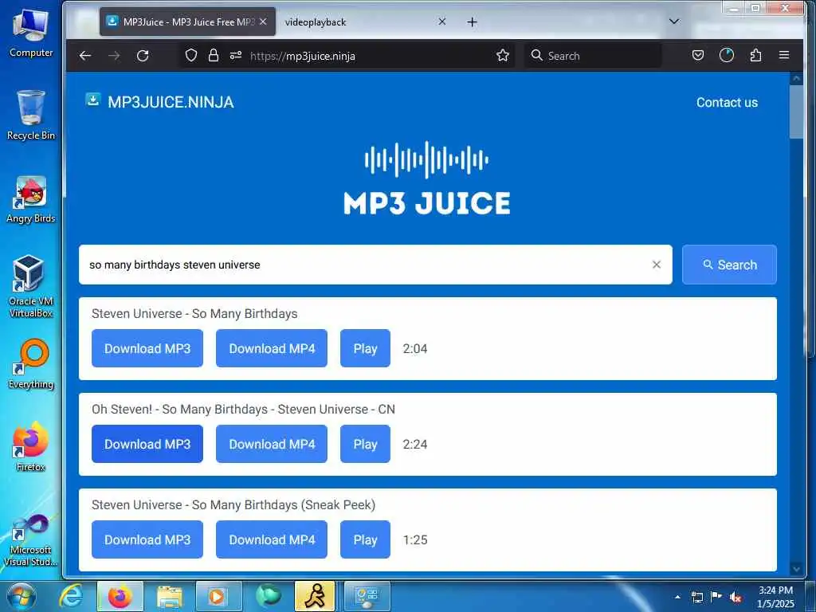The height and width of the screenshot is (612, 816).
Task: Download MP4 for the Sneak Peek result
Action: click(272, 539)
